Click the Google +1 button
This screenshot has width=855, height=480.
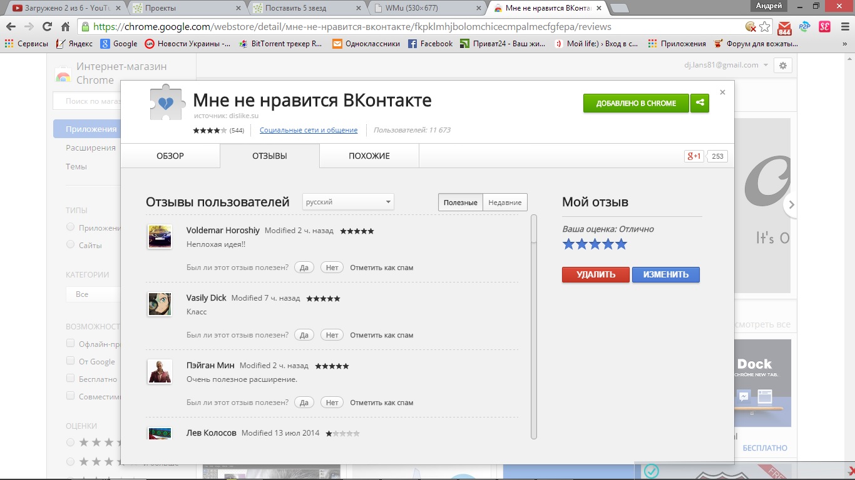point(694,156)
